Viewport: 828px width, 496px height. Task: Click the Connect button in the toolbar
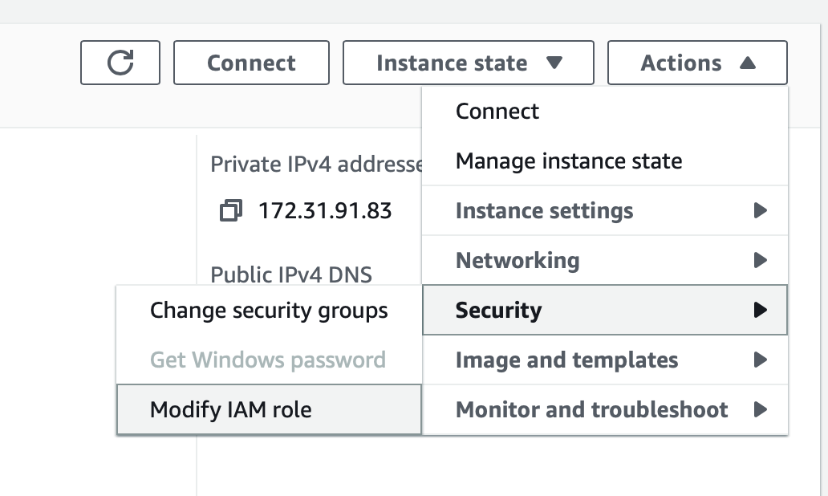251,63
